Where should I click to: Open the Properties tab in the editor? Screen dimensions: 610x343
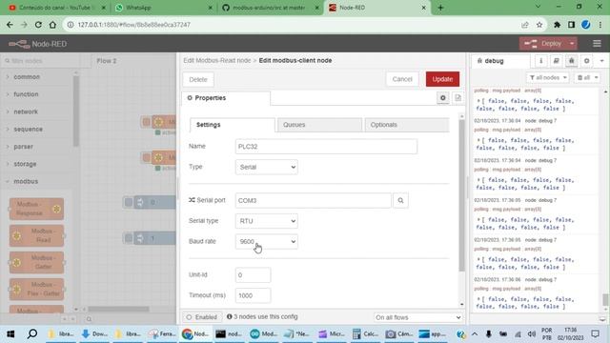(x=226, y=98)
